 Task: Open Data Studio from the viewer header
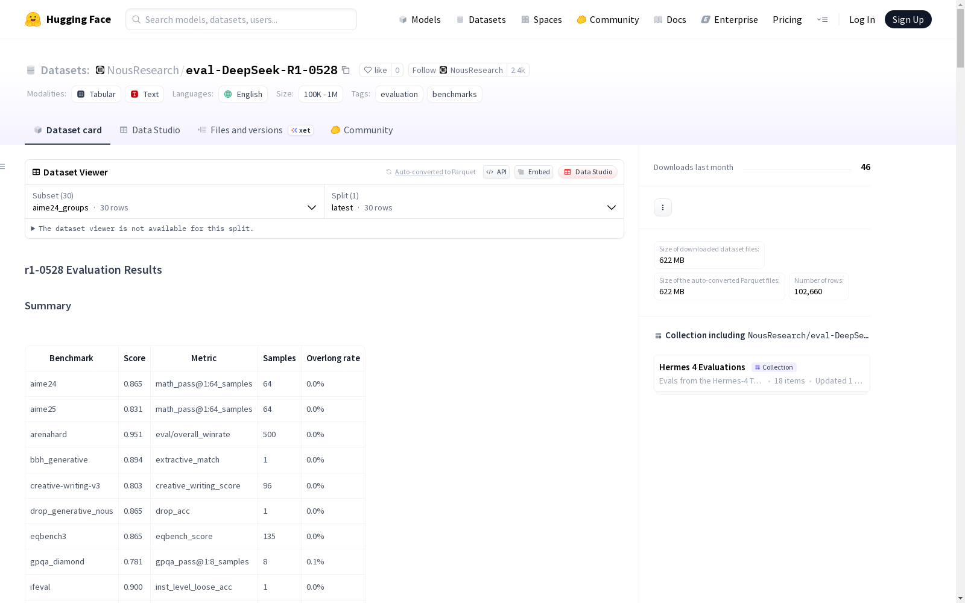point(588,172)
